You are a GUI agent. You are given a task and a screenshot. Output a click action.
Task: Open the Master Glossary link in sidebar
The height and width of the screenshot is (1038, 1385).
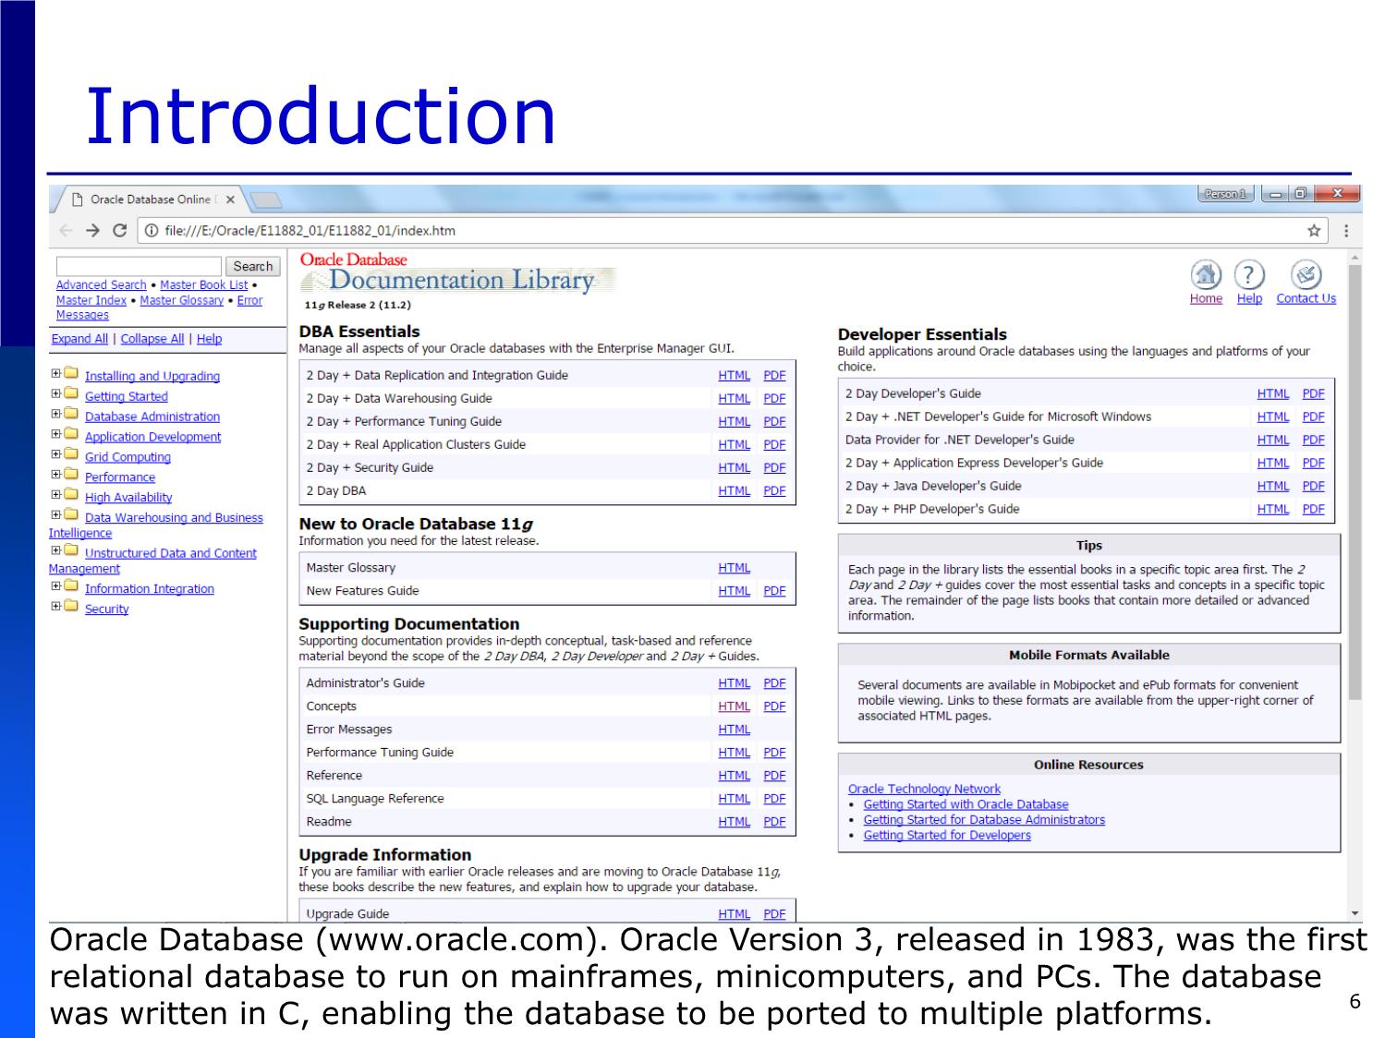182,300
